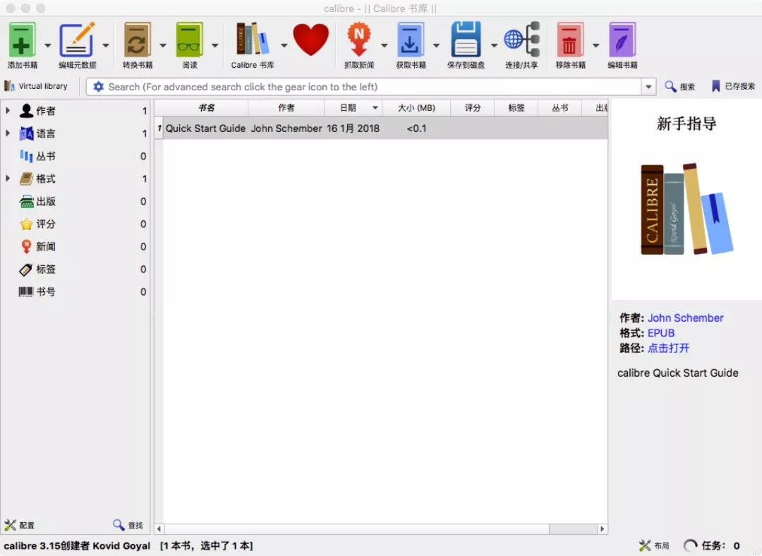Click the red heart donate icon

pyautogui.click(x=311, y=40)
